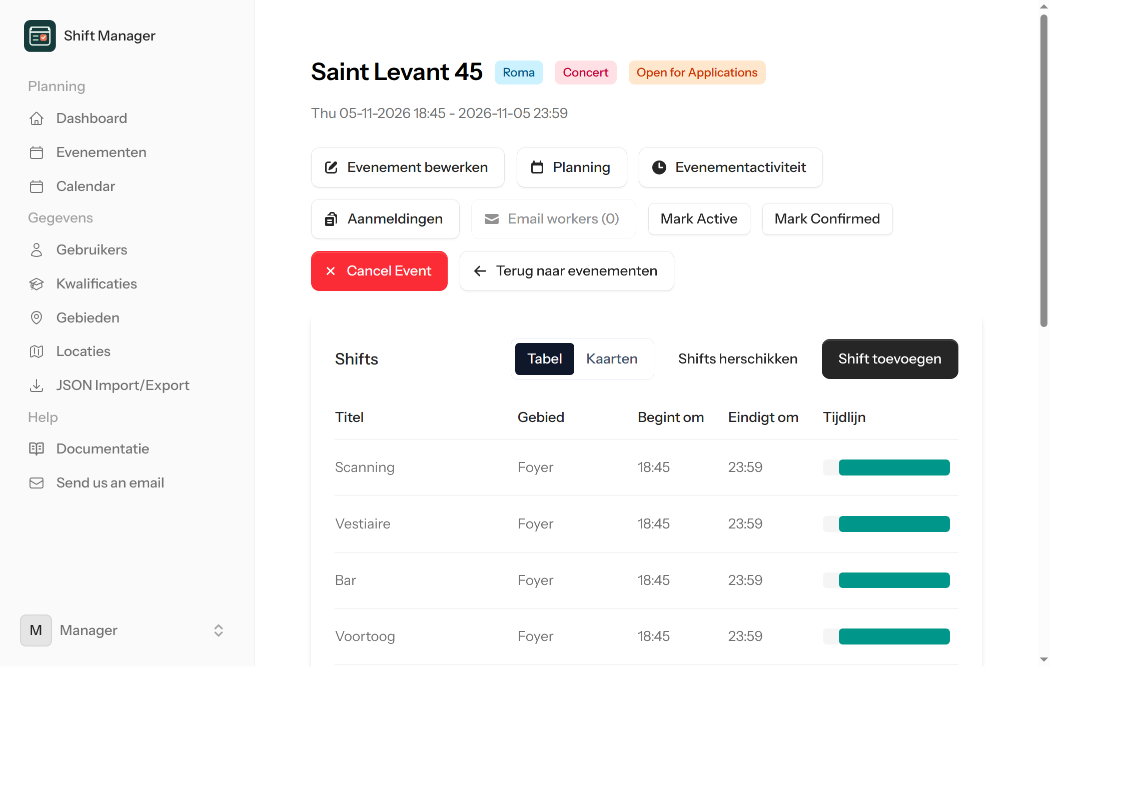Screen dimensions: 1148x797
Task: Click the JSON Import/Export download icon
Action: [x=37, y=385]
